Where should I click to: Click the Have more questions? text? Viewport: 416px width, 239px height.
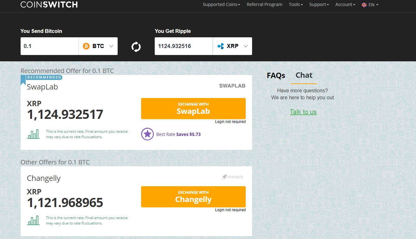(302, 91)
